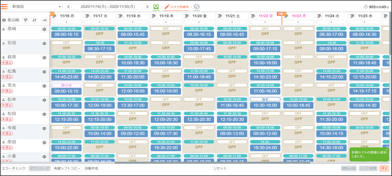Click the filter funnel icon
The width and height of the screenshot is (392, 176).
[x=25, y=20]
